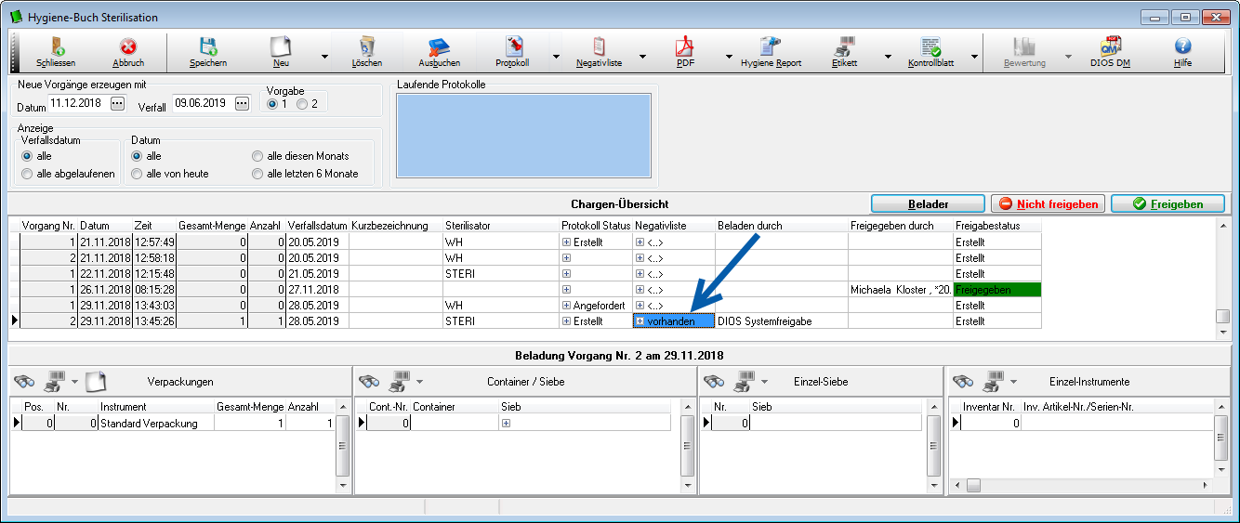The height and width of the screenshot is (523, 1240).
Task: Click binoculars icon in Einzel-Instrumente panel
Action: 963,381
